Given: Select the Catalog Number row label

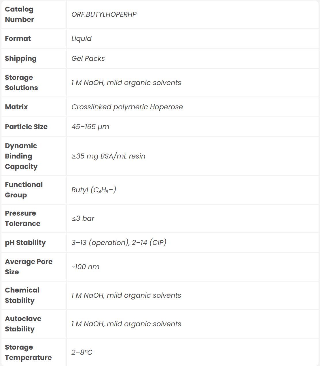Looking at the screenshot, I should [x=20, y=14].
